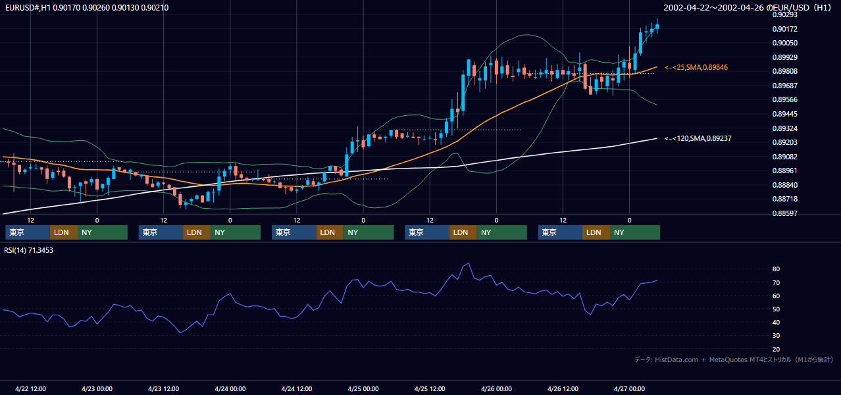841x395 pixels.
Task: Click the EURUSD#,H1 symbol title text
Action: [28, 8]
